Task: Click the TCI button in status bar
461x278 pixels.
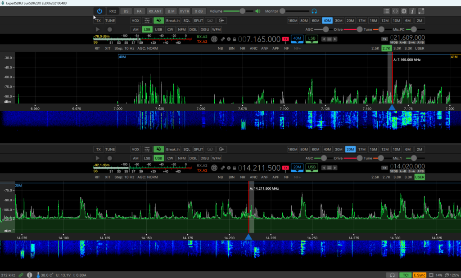Action: (x=405, y=275)
